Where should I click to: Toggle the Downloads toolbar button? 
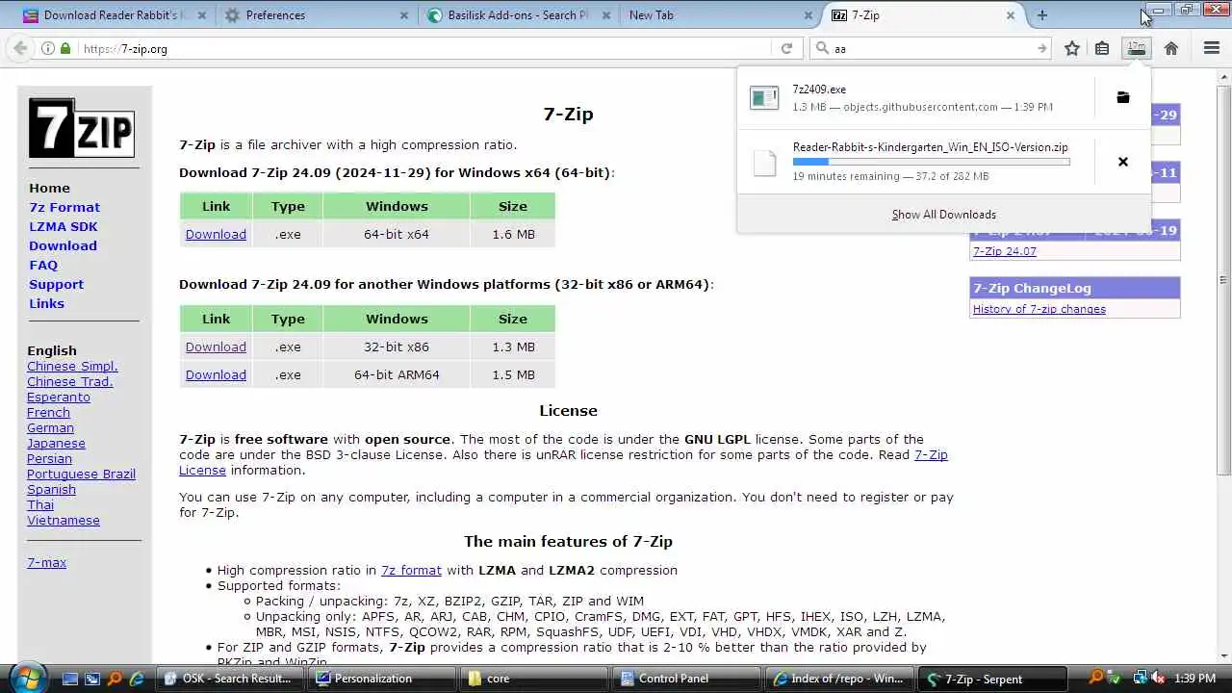[1137, 48]
